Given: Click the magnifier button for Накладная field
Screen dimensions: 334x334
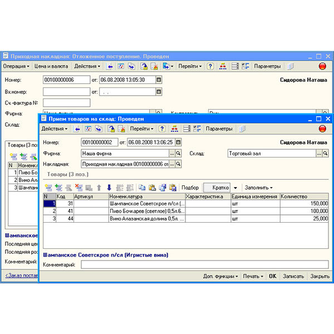Looking at the screenshot, I should (178, 164).
